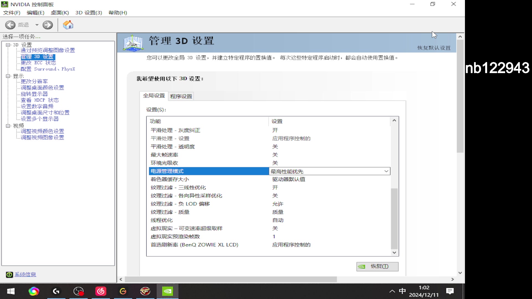532x299 pixels.
Task: Collapse the 显示 tree node
Action: coord(8,76)
